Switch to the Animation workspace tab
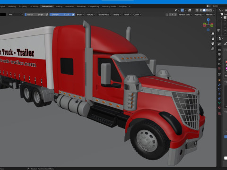Screen dimensions: 227x170 pyautogui.click(x=70, y=7)
